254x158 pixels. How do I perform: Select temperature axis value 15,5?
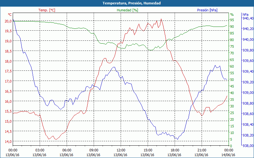(8, 111)
